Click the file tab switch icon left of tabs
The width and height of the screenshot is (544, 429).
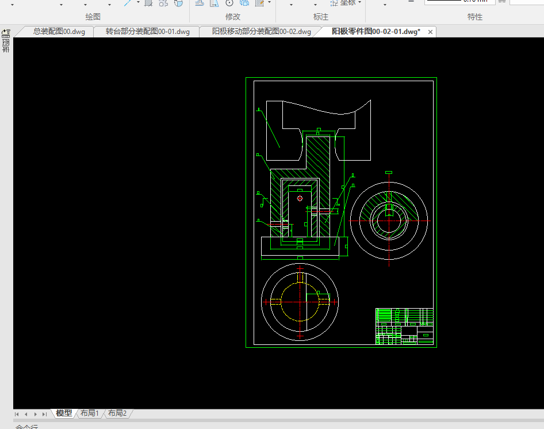click(x=6, y=33)
